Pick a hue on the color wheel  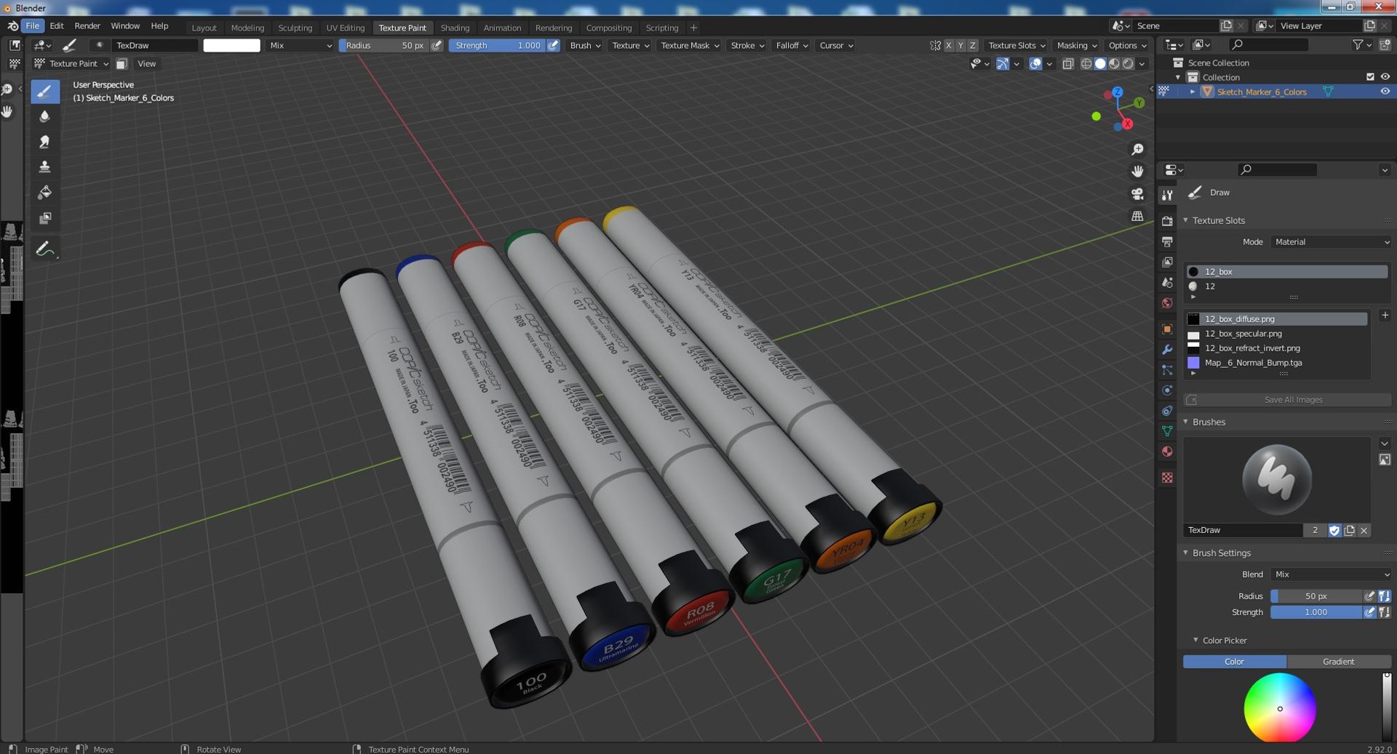click(x=1280, y=708)
